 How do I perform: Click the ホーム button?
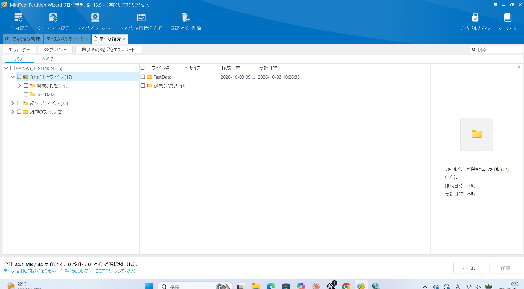(469, 268)
